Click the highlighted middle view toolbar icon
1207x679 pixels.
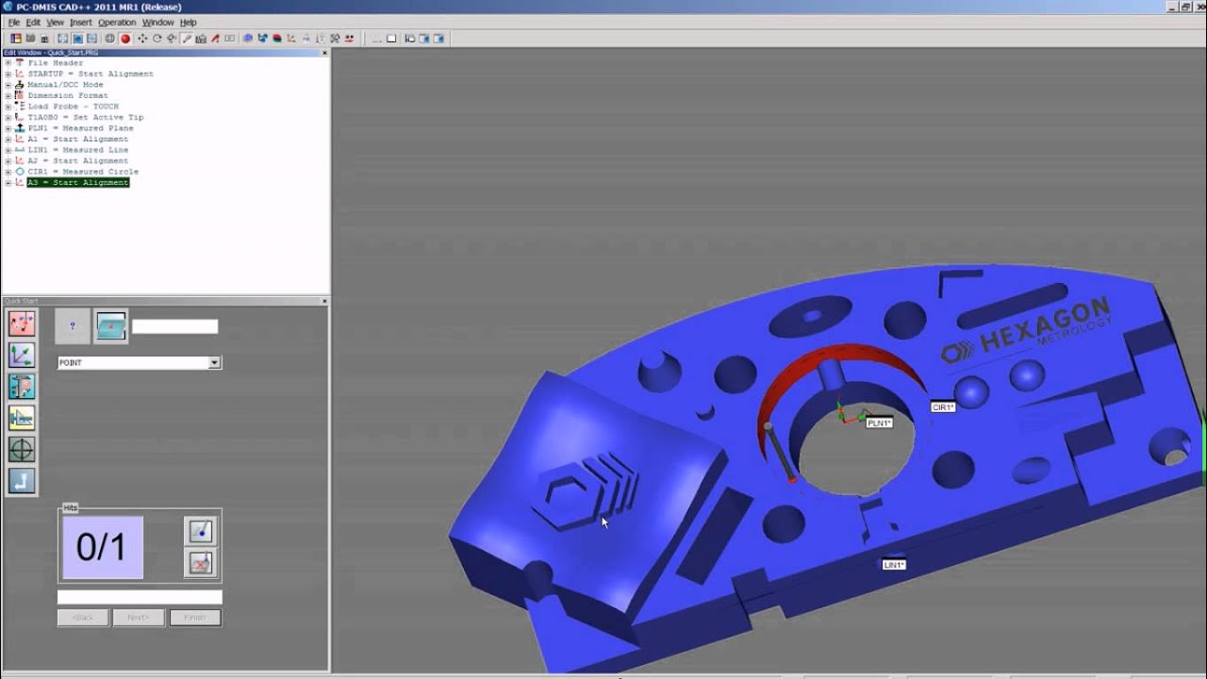pos(77,39)
